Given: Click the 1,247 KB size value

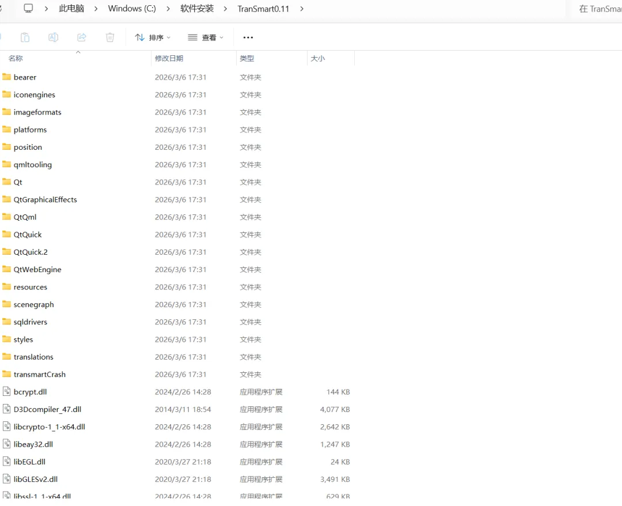Looking at the screenshot, I should click(x=335, y=444).
